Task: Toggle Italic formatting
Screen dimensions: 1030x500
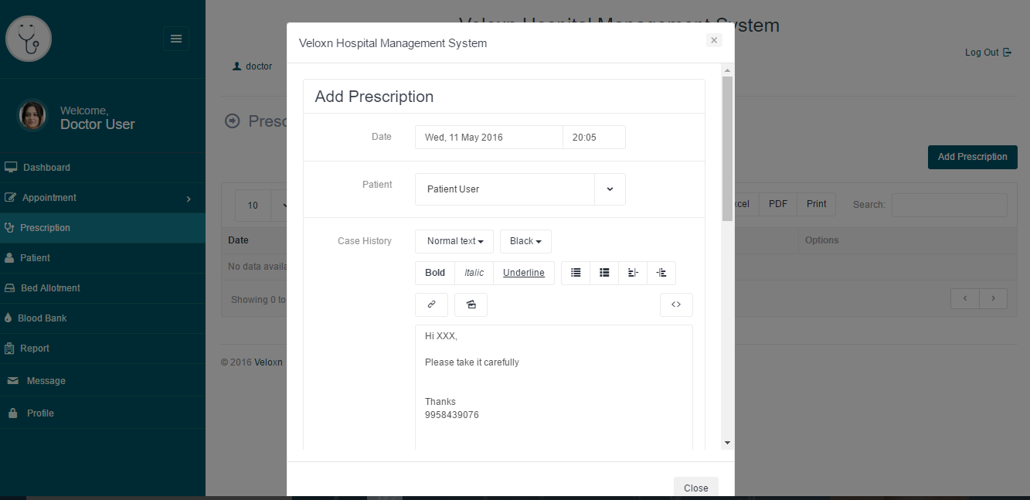Action: point(474,273)
